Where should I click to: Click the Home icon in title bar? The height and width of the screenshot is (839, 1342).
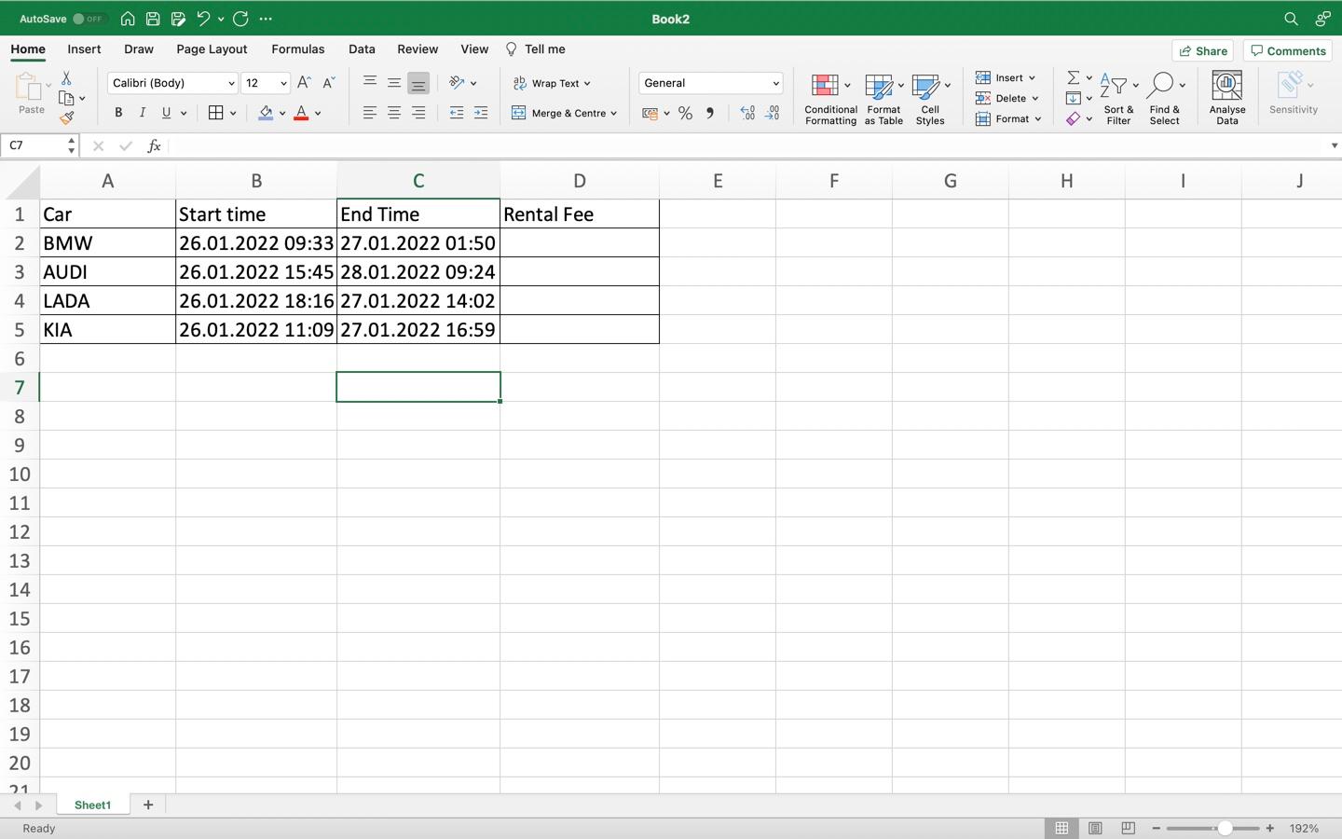[128, 19]
